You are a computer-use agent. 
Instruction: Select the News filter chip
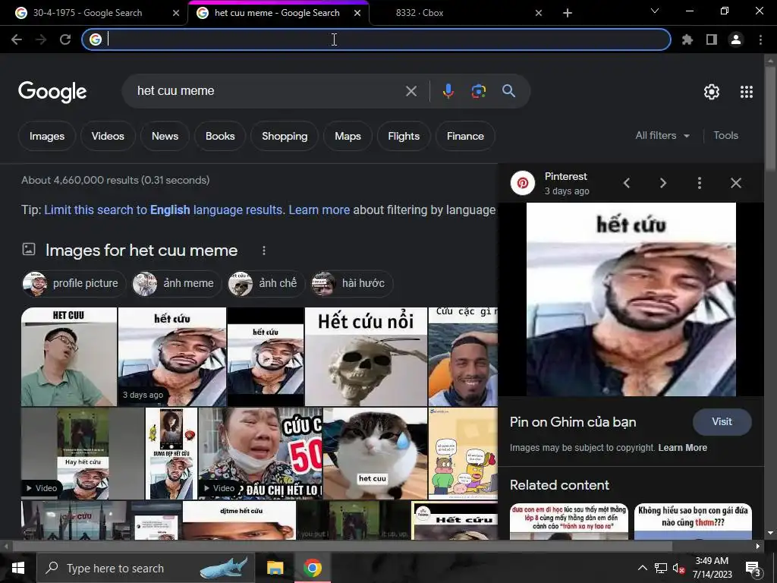click(165, 136)
